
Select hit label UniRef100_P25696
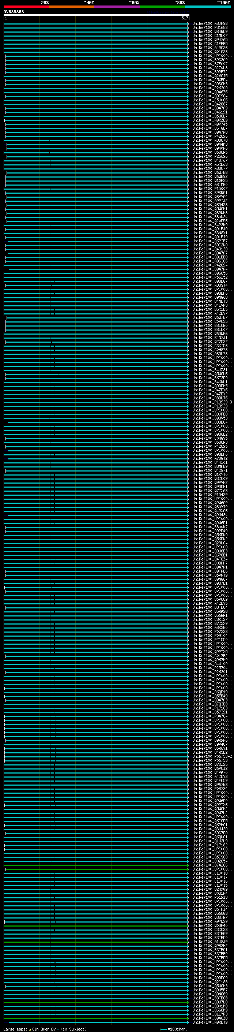[x=210, y=157]
